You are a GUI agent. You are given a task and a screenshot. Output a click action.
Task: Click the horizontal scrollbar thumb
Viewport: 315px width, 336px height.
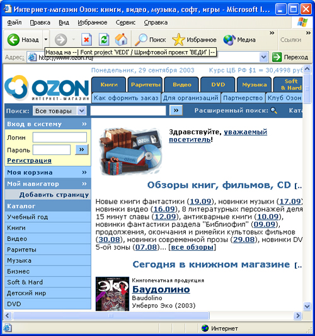tap(111, 315)
